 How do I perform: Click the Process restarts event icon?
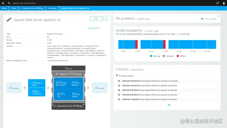(x=117, y=76)
